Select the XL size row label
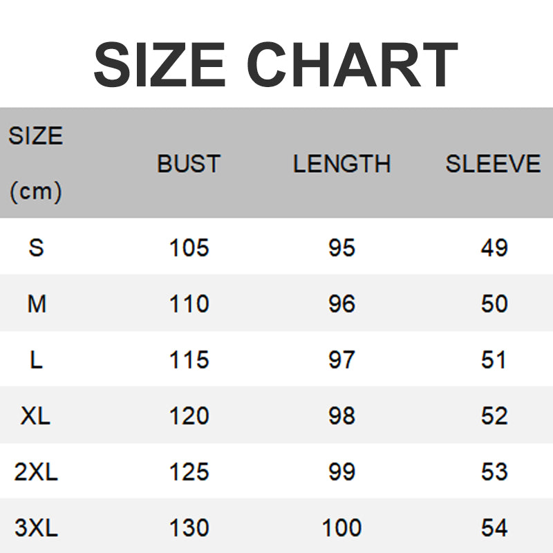Image resolution: width=553 pixels, height=553 pixels. coord(36,415)
